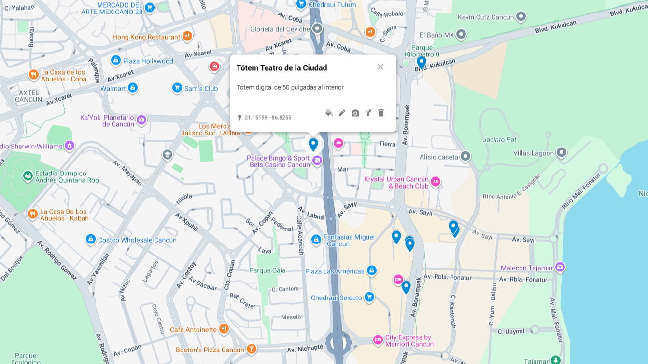
Task: Click the Glorieta del Ceviche marker
Action: coord(317,28)
